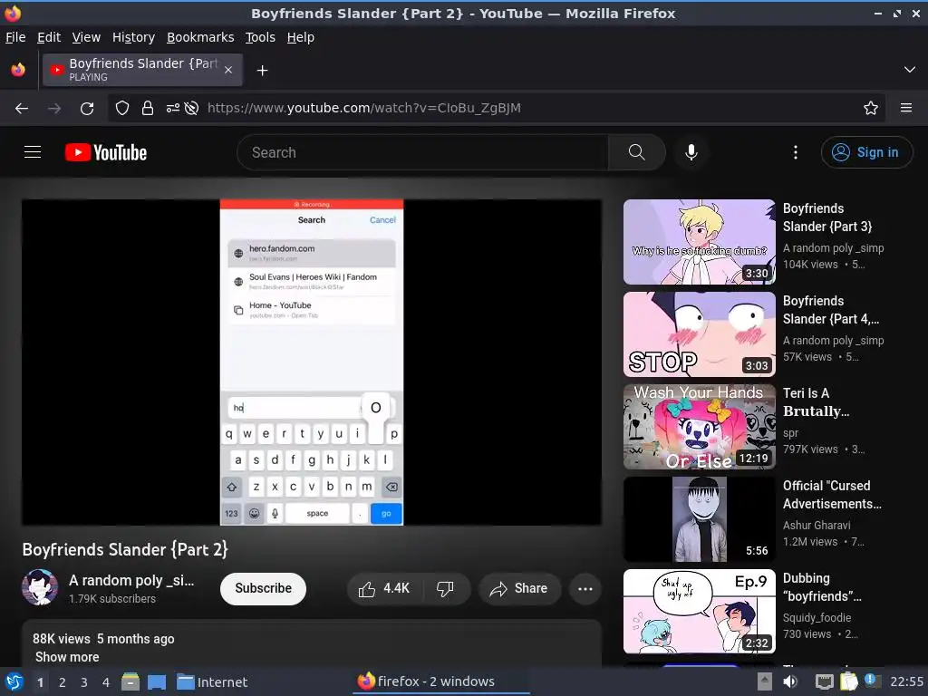Share the video using the Share button

coord(519,589)
